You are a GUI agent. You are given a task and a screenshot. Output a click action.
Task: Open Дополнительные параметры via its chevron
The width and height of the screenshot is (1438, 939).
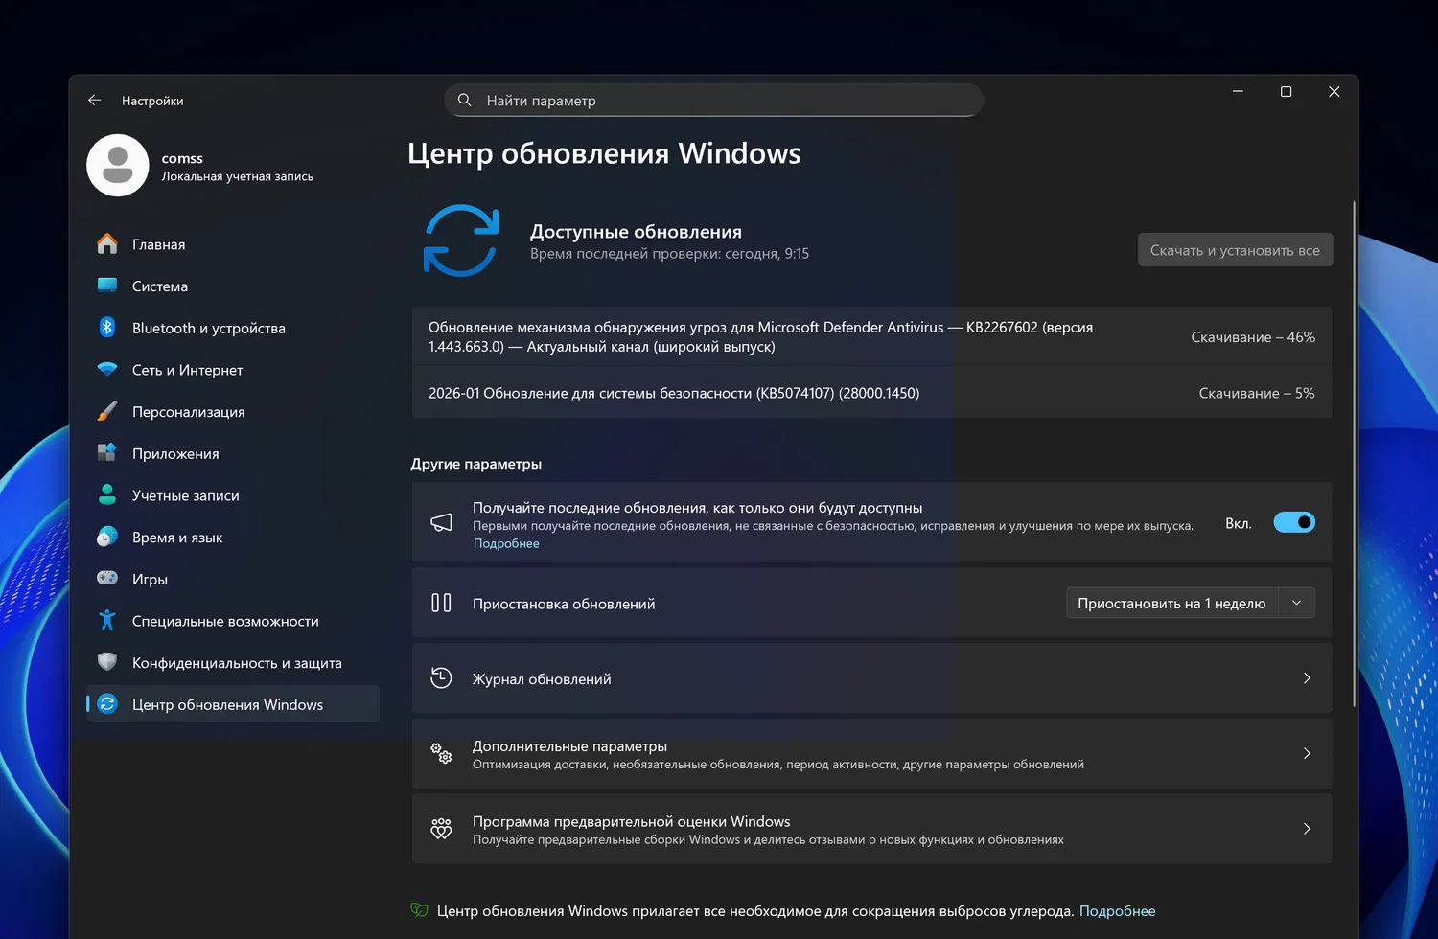pos(1307,753)
